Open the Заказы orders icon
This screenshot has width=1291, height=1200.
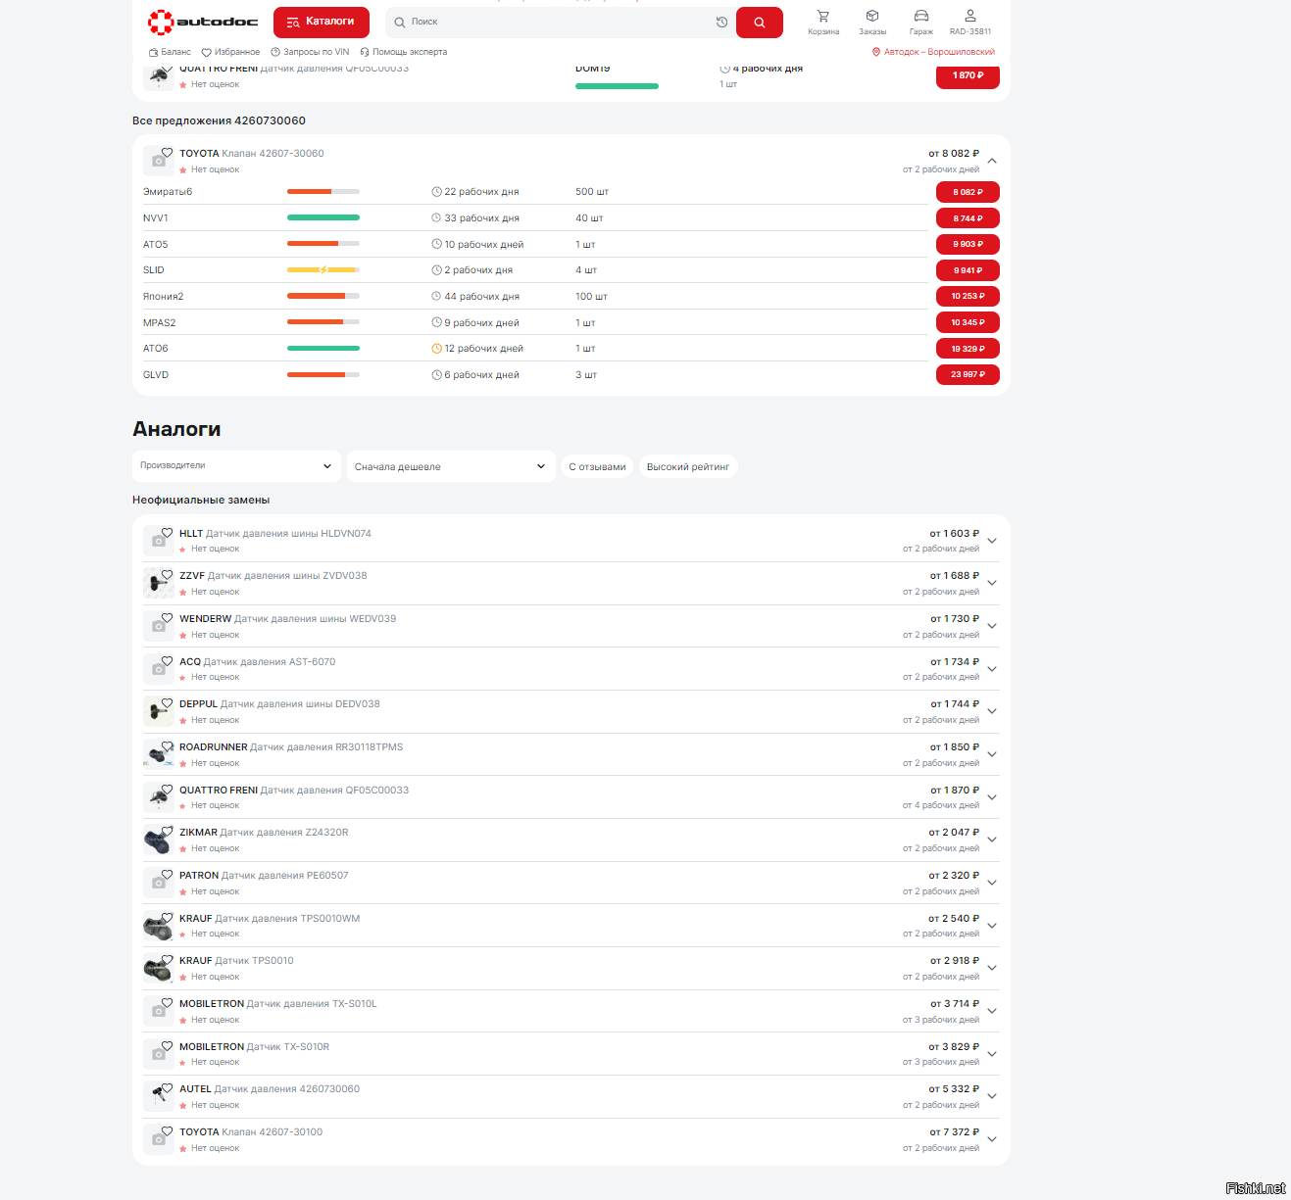click(871, 22)
